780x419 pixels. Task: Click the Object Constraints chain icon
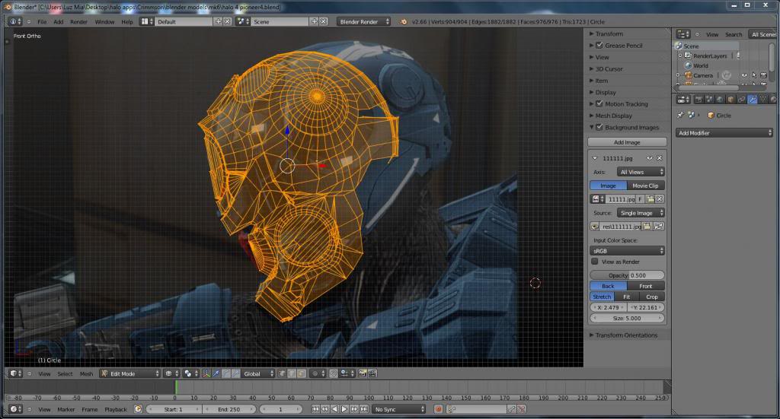click(x=742, y=99)
